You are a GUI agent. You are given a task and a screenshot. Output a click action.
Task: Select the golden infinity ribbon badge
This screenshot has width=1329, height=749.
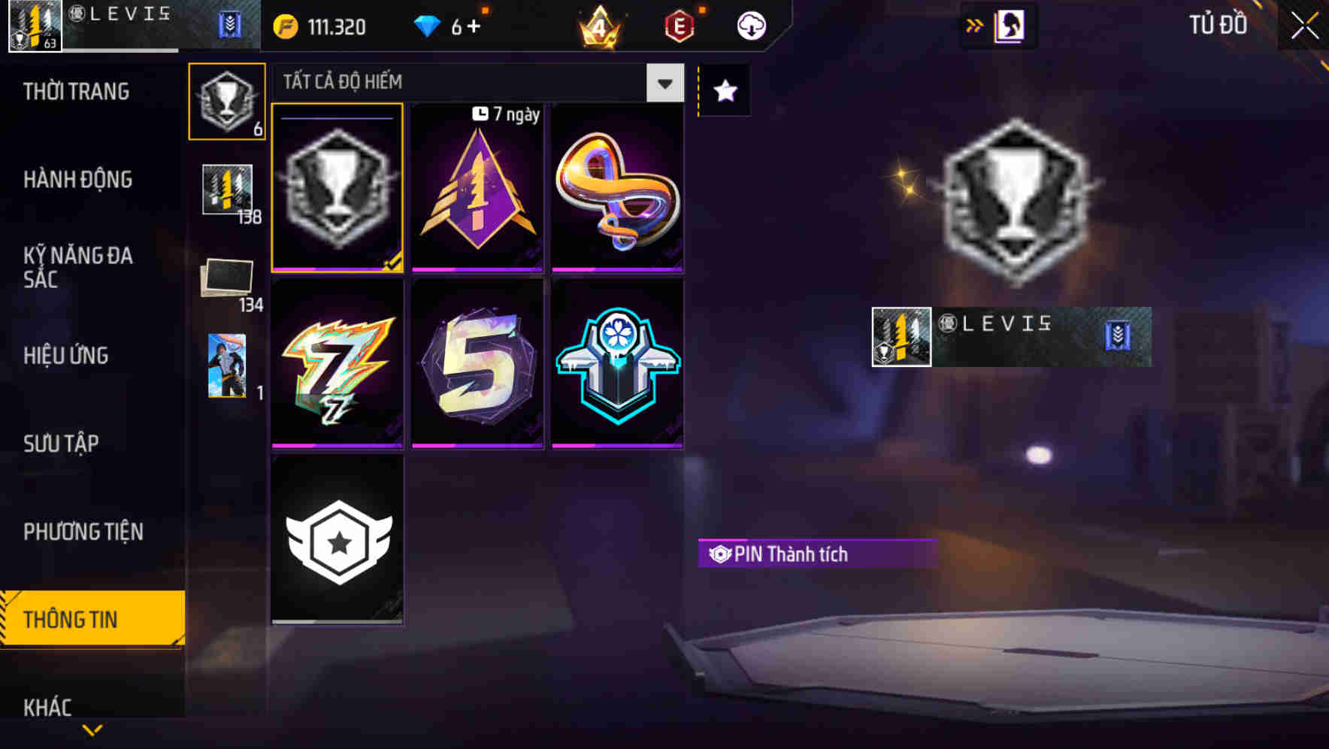click(x=617, y=187)
